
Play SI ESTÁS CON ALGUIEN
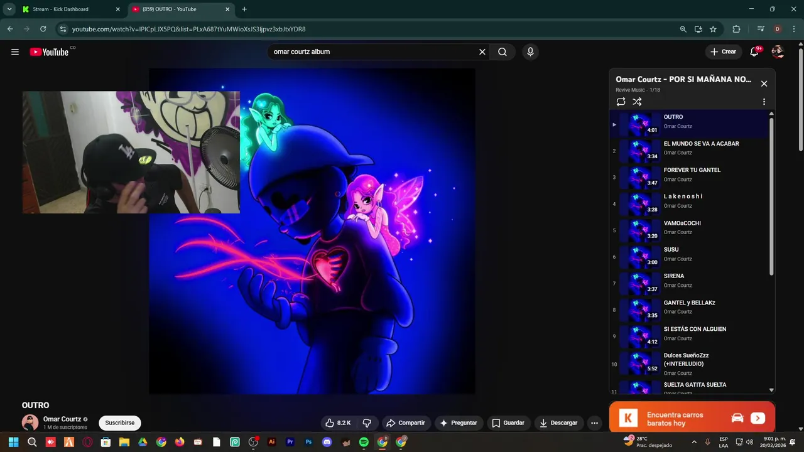[689, 335]
